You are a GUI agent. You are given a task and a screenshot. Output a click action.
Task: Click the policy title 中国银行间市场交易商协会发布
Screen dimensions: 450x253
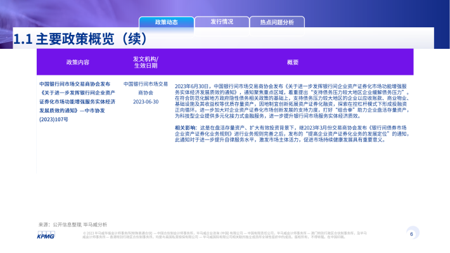(75, 84)
